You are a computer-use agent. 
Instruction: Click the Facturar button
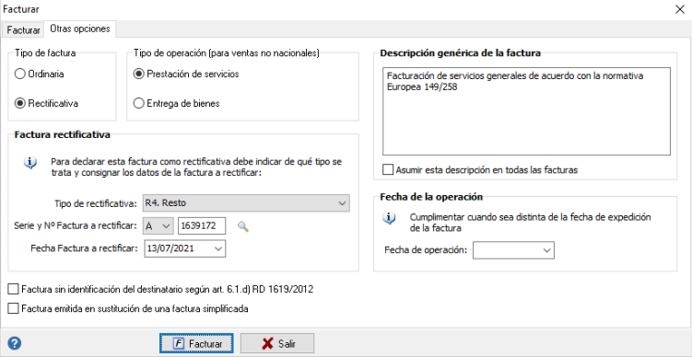(196, 343)
